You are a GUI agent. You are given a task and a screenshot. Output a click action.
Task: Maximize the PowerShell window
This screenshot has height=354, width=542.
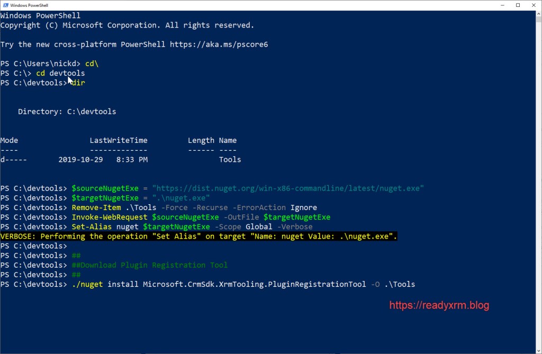click(518, 5)
